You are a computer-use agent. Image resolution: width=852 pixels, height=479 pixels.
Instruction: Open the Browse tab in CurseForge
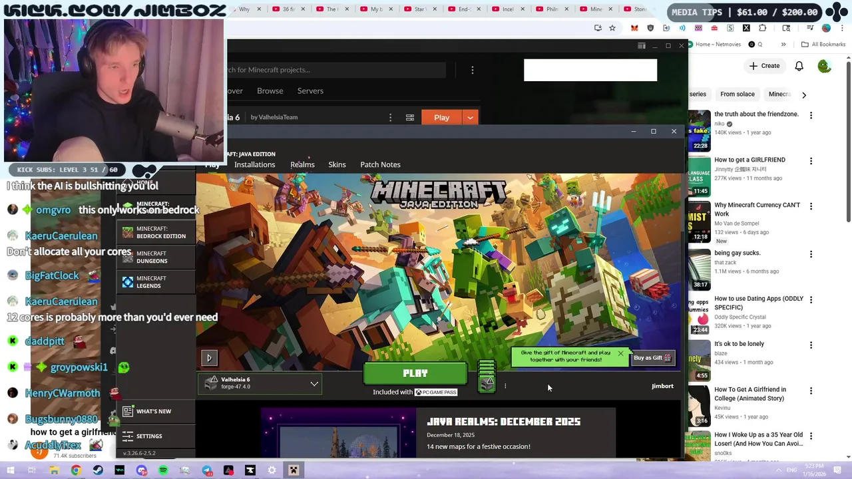(x=270, y=90)
